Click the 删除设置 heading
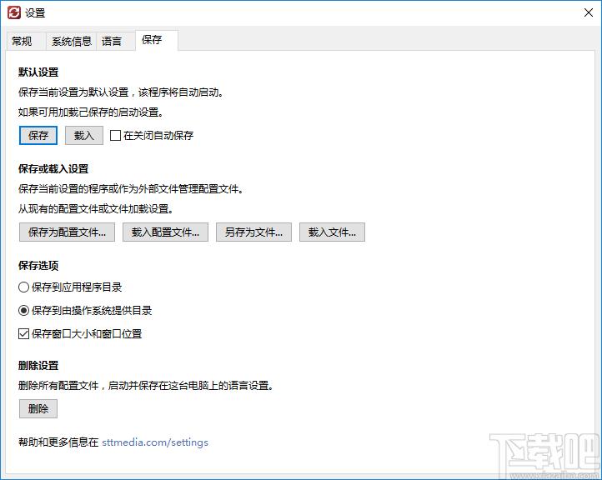 pyautogui.click(x=38, y=365)
